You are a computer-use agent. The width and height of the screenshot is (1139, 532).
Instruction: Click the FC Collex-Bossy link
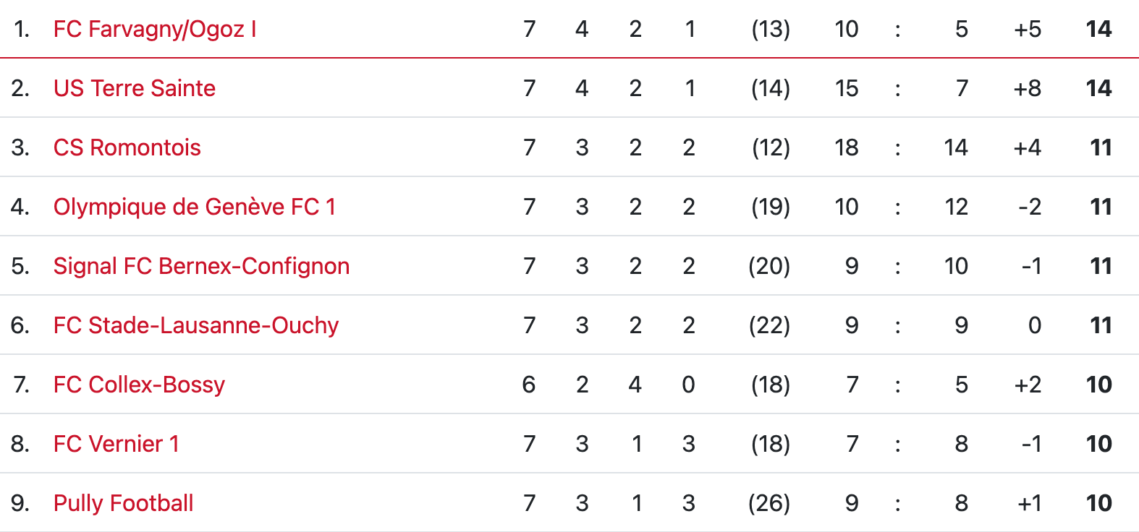click(139, 385)
